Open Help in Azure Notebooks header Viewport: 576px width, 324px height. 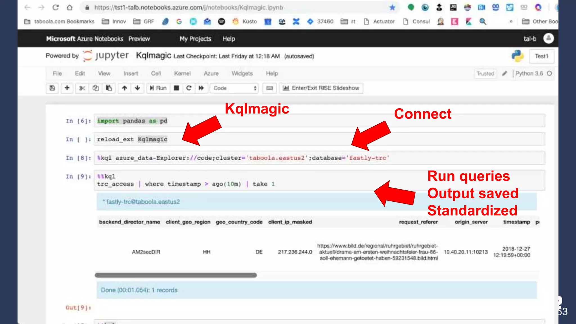pos(229,39)
